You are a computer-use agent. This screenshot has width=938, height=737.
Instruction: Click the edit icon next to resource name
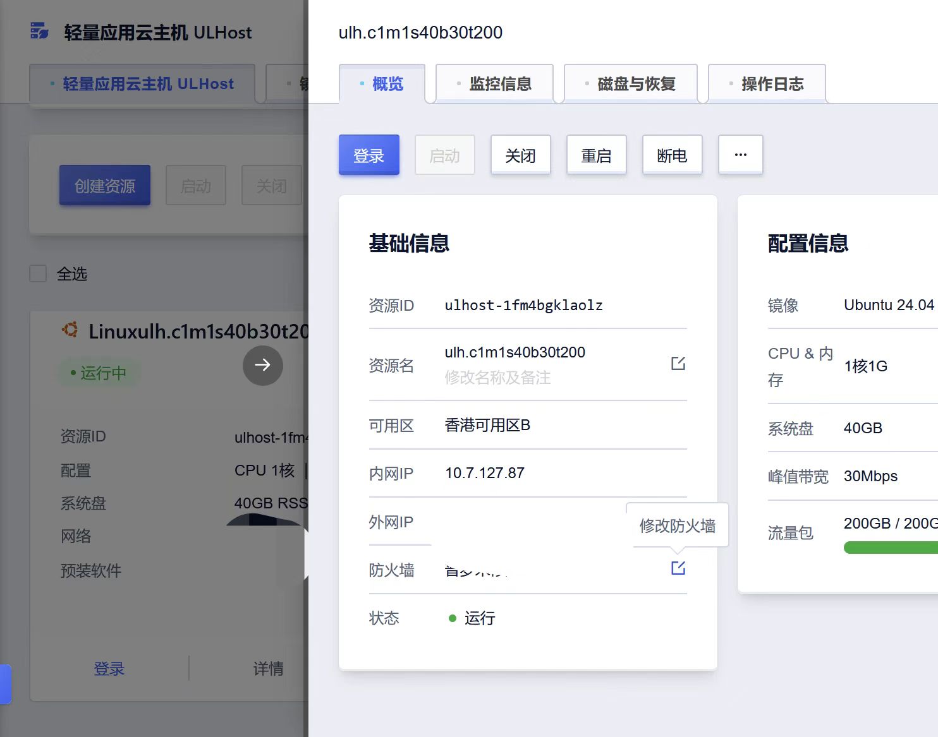[x=678, y=364]
